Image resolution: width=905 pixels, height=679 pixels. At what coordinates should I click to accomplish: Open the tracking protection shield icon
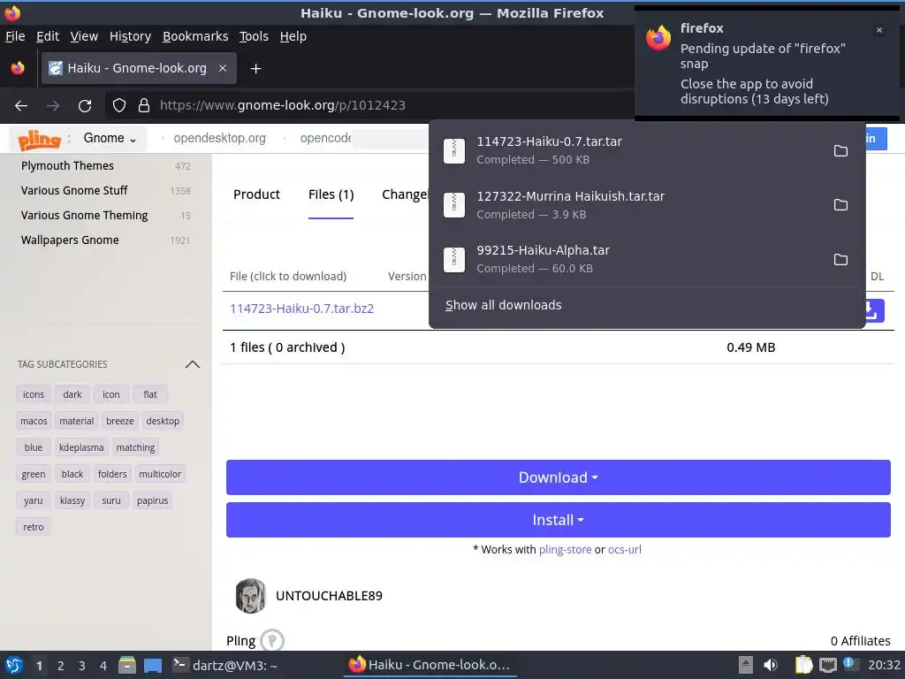point(119,106)
